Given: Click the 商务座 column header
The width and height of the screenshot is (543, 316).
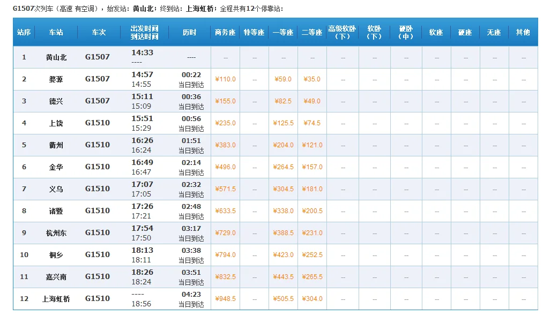Looking at the screenshot, I should [225, 32].
